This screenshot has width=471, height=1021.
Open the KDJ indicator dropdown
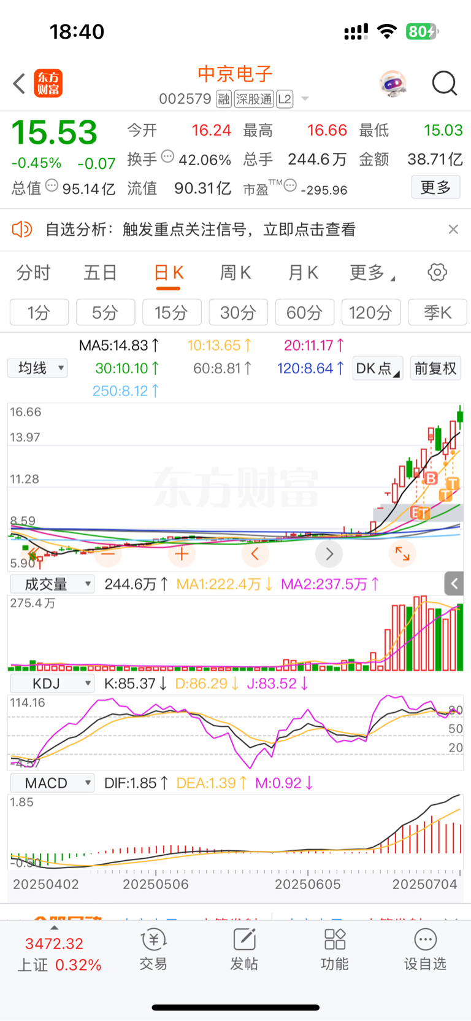point(52,683)
